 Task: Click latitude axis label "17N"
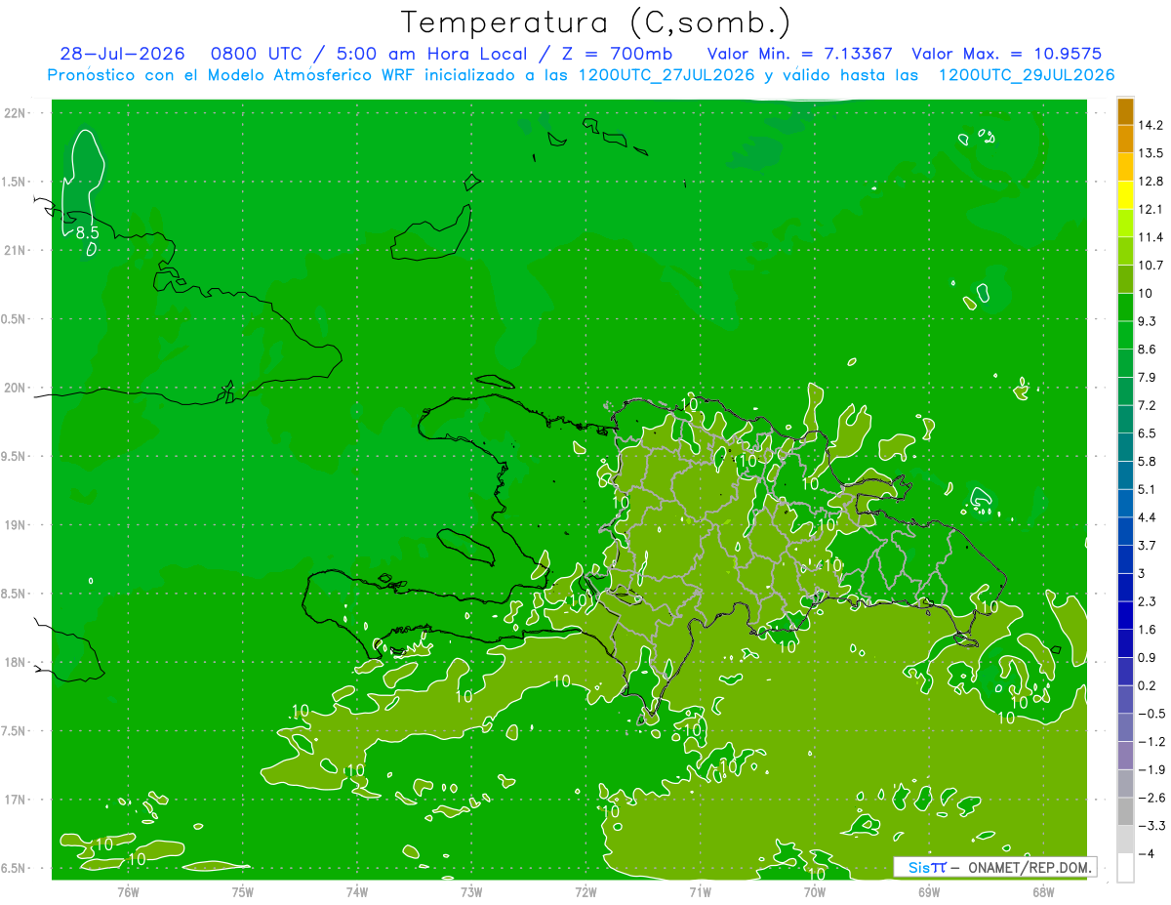tap(17, 801)
